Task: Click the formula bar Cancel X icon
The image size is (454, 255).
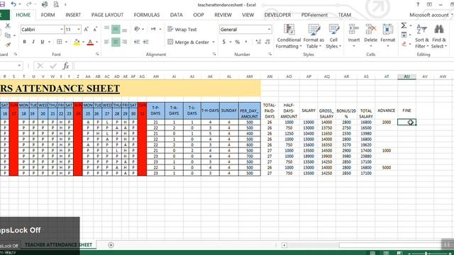Action: [x=40, y=66]
